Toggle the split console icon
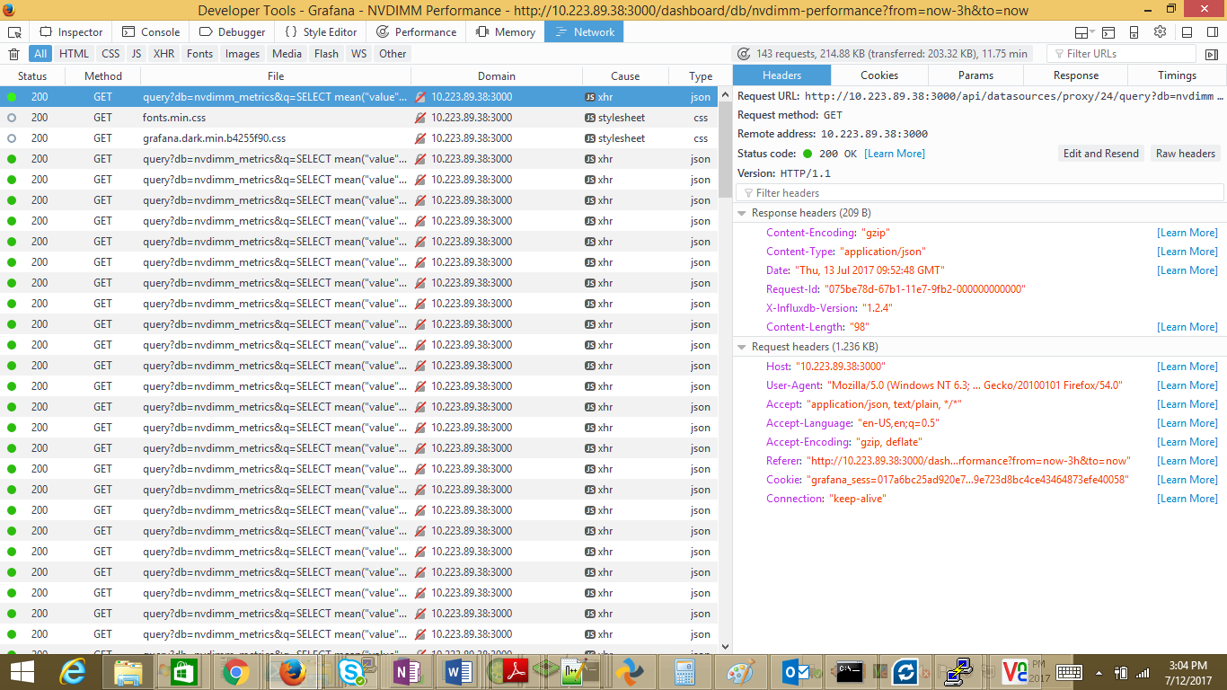 (1109, 32)
